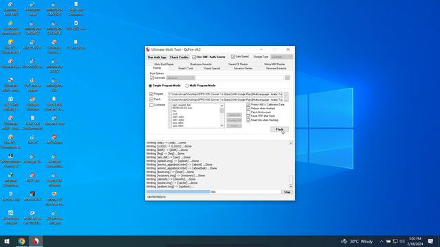
Task: Click the Select All button
Action: tap(234, 115)
